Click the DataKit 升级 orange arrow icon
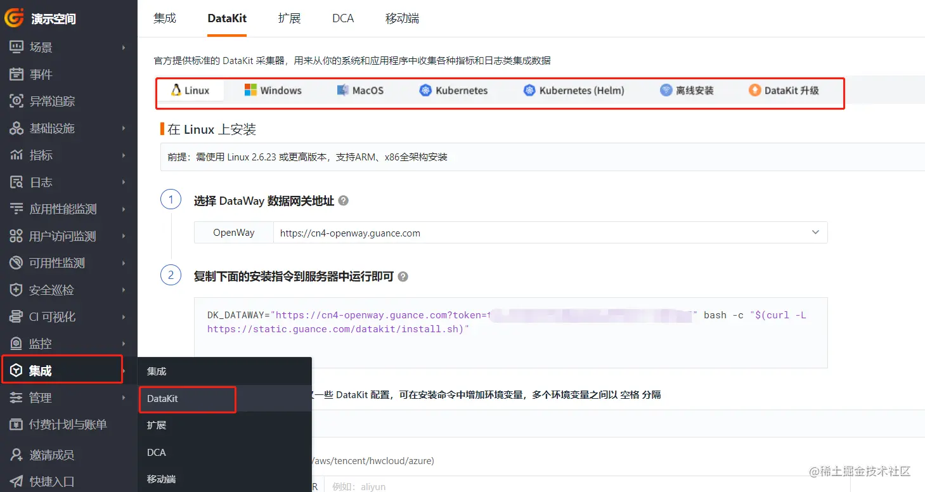 coord(754,90)
